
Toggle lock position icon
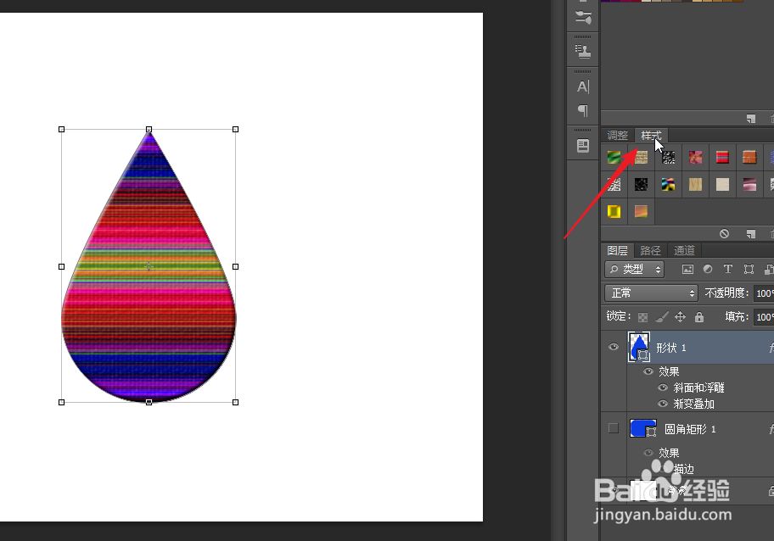coord(680,317)
